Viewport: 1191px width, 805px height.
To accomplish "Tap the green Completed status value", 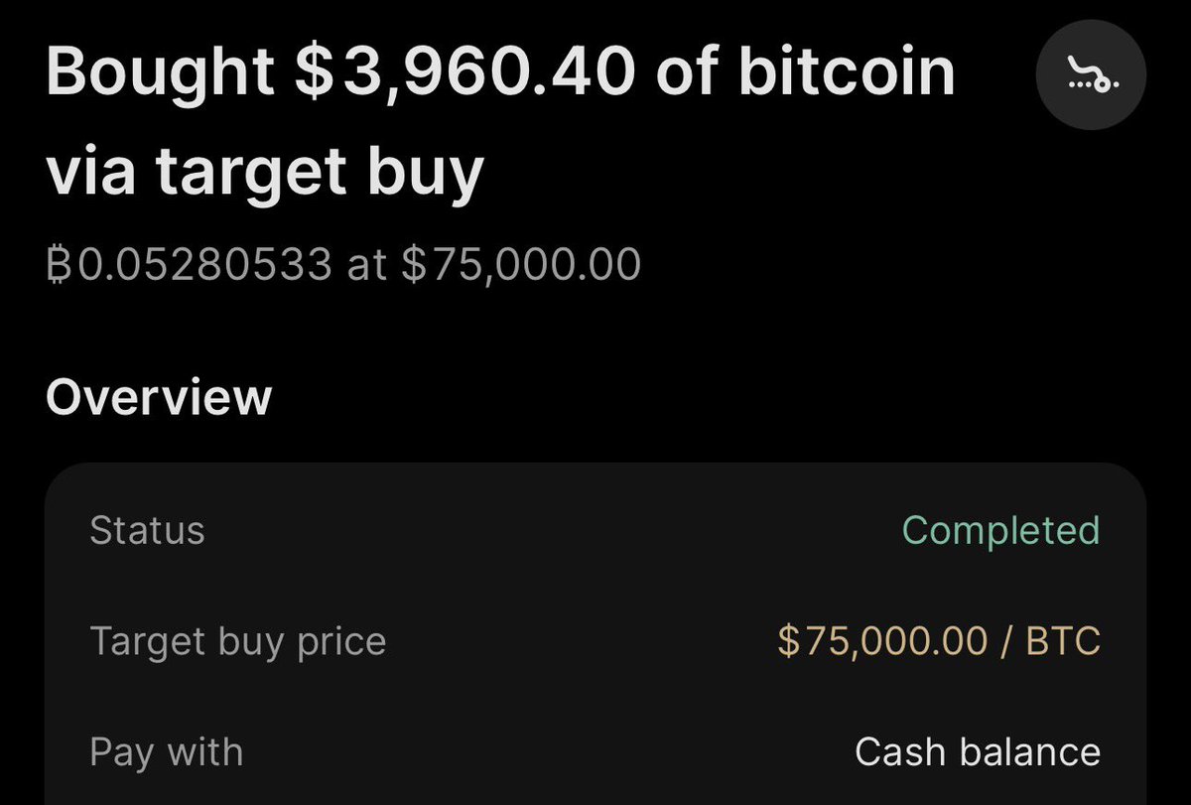I will click(1000, 530).
